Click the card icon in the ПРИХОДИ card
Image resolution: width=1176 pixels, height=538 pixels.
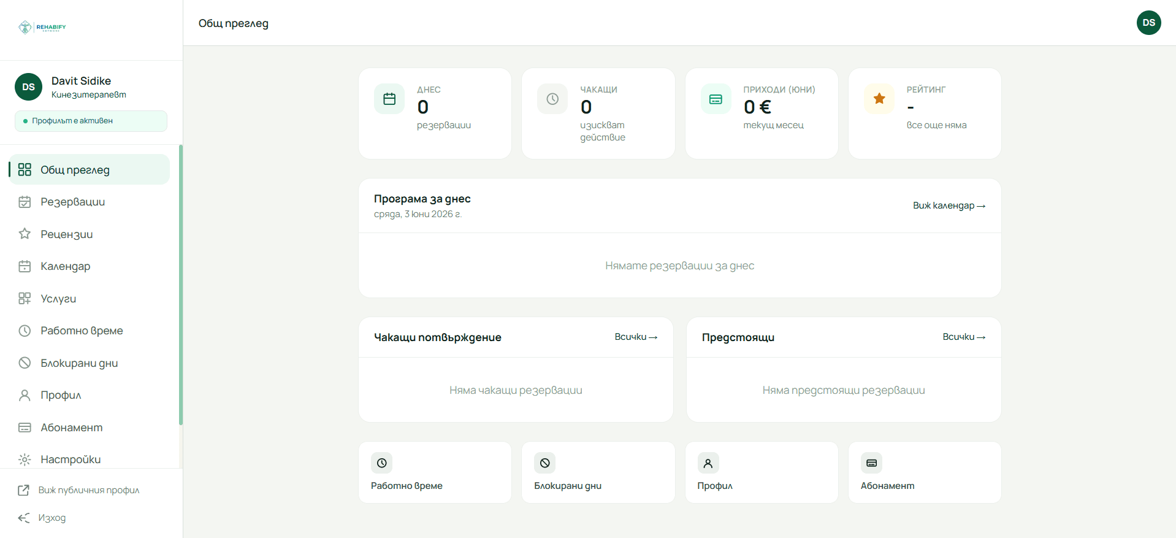(x=716, y=99)
